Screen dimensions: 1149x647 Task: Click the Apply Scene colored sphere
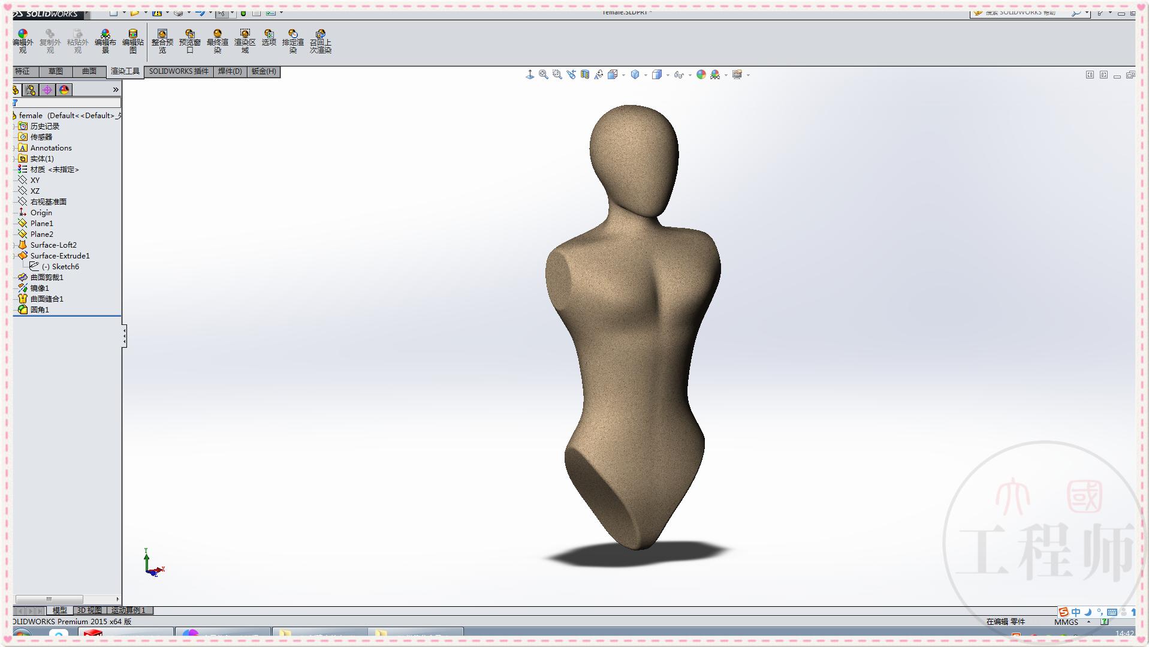pyautogui.click(x=714, y=74)
